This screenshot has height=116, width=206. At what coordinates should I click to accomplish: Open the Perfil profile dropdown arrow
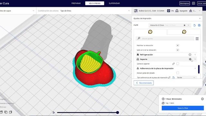188,25
